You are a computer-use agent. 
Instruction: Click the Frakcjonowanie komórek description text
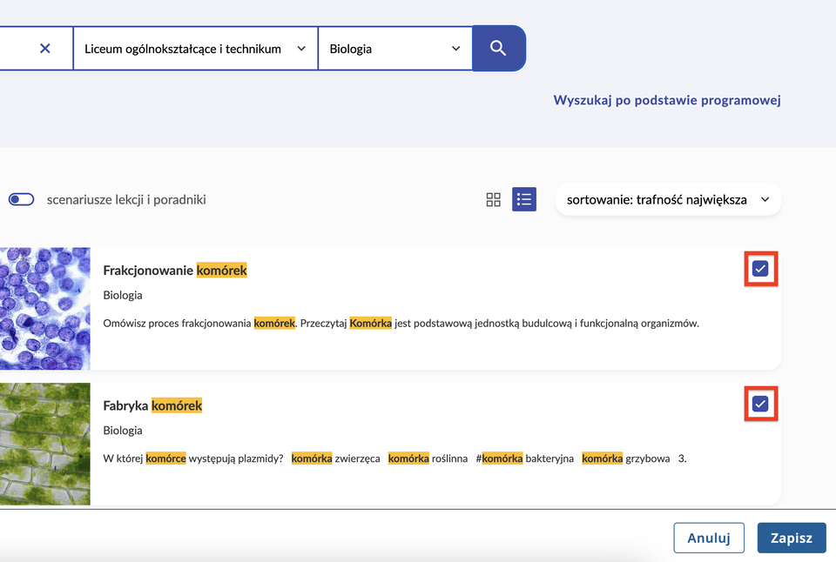[401, 324]
